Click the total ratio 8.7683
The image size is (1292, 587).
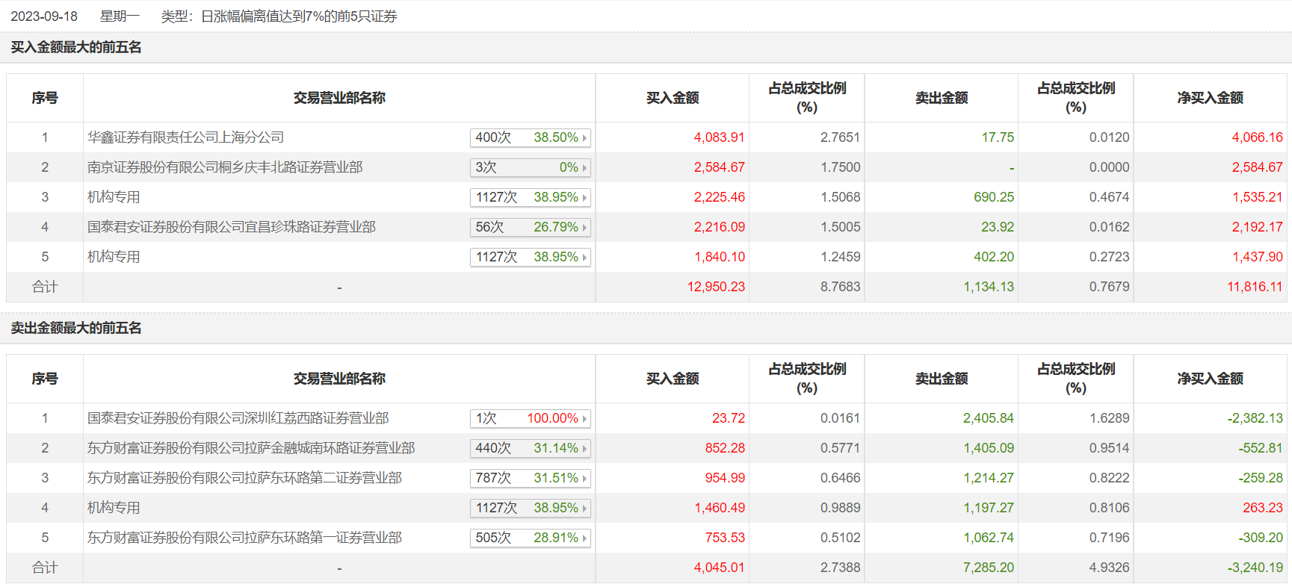840,287
